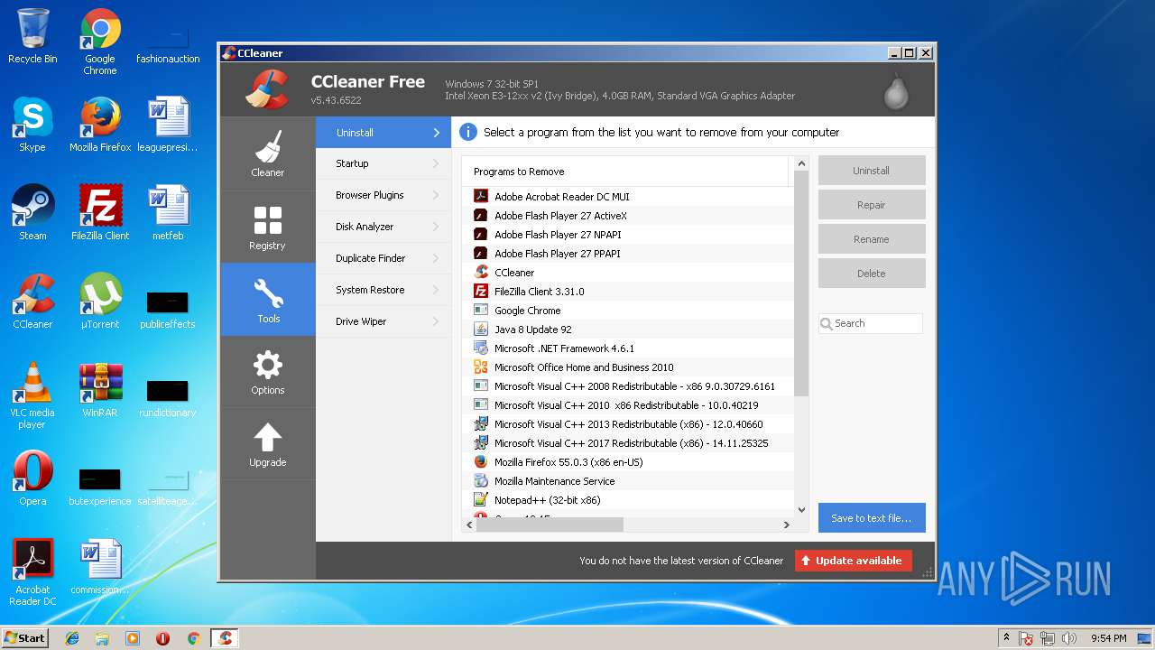Screen dimensions: 1155x650
Task: Click Internet Explorer icon in taskbar
Action: pos(72,638)
